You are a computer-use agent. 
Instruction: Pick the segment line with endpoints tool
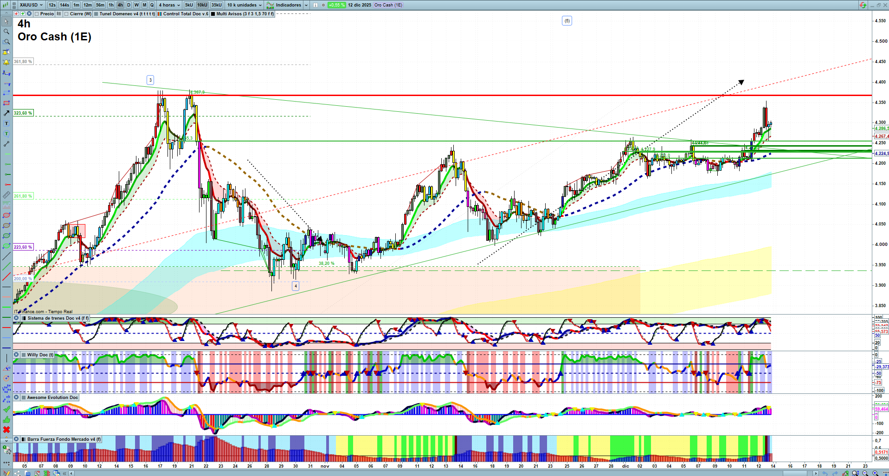[6, 144]
